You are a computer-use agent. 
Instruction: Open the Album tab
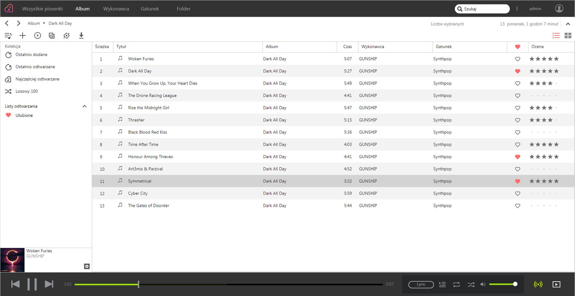(x=83, y=9)
